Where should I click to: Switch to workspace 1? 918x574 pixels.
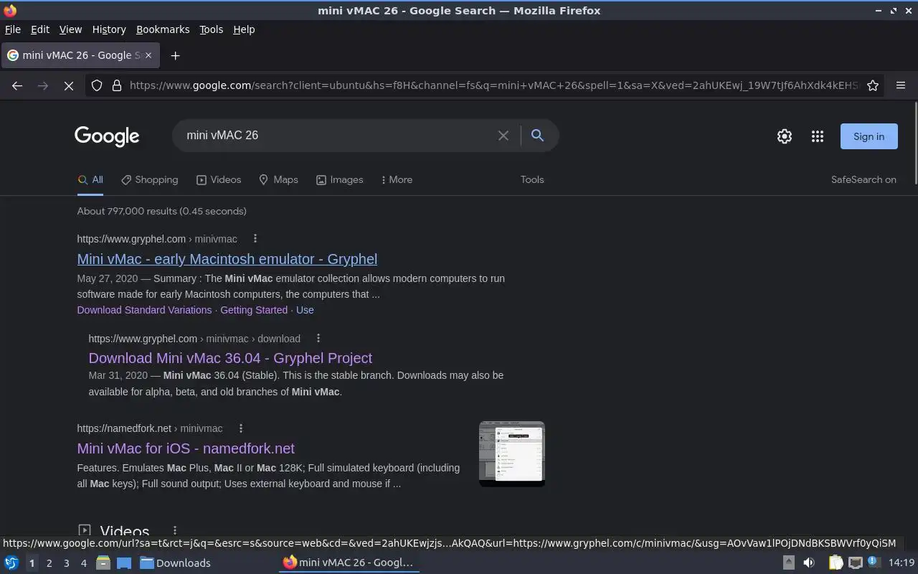pos(32,563)
